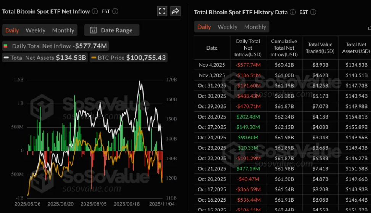
Task: Expand the chart to fullscreen
Action: tap(162, 11)
